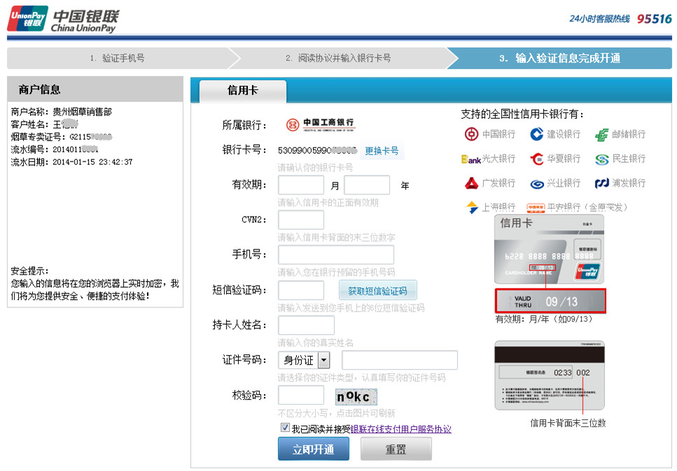The height and width of the screenshot is (471, 677).
Task: Click the 证件号码 number input field
Action: tap(400, 360)
